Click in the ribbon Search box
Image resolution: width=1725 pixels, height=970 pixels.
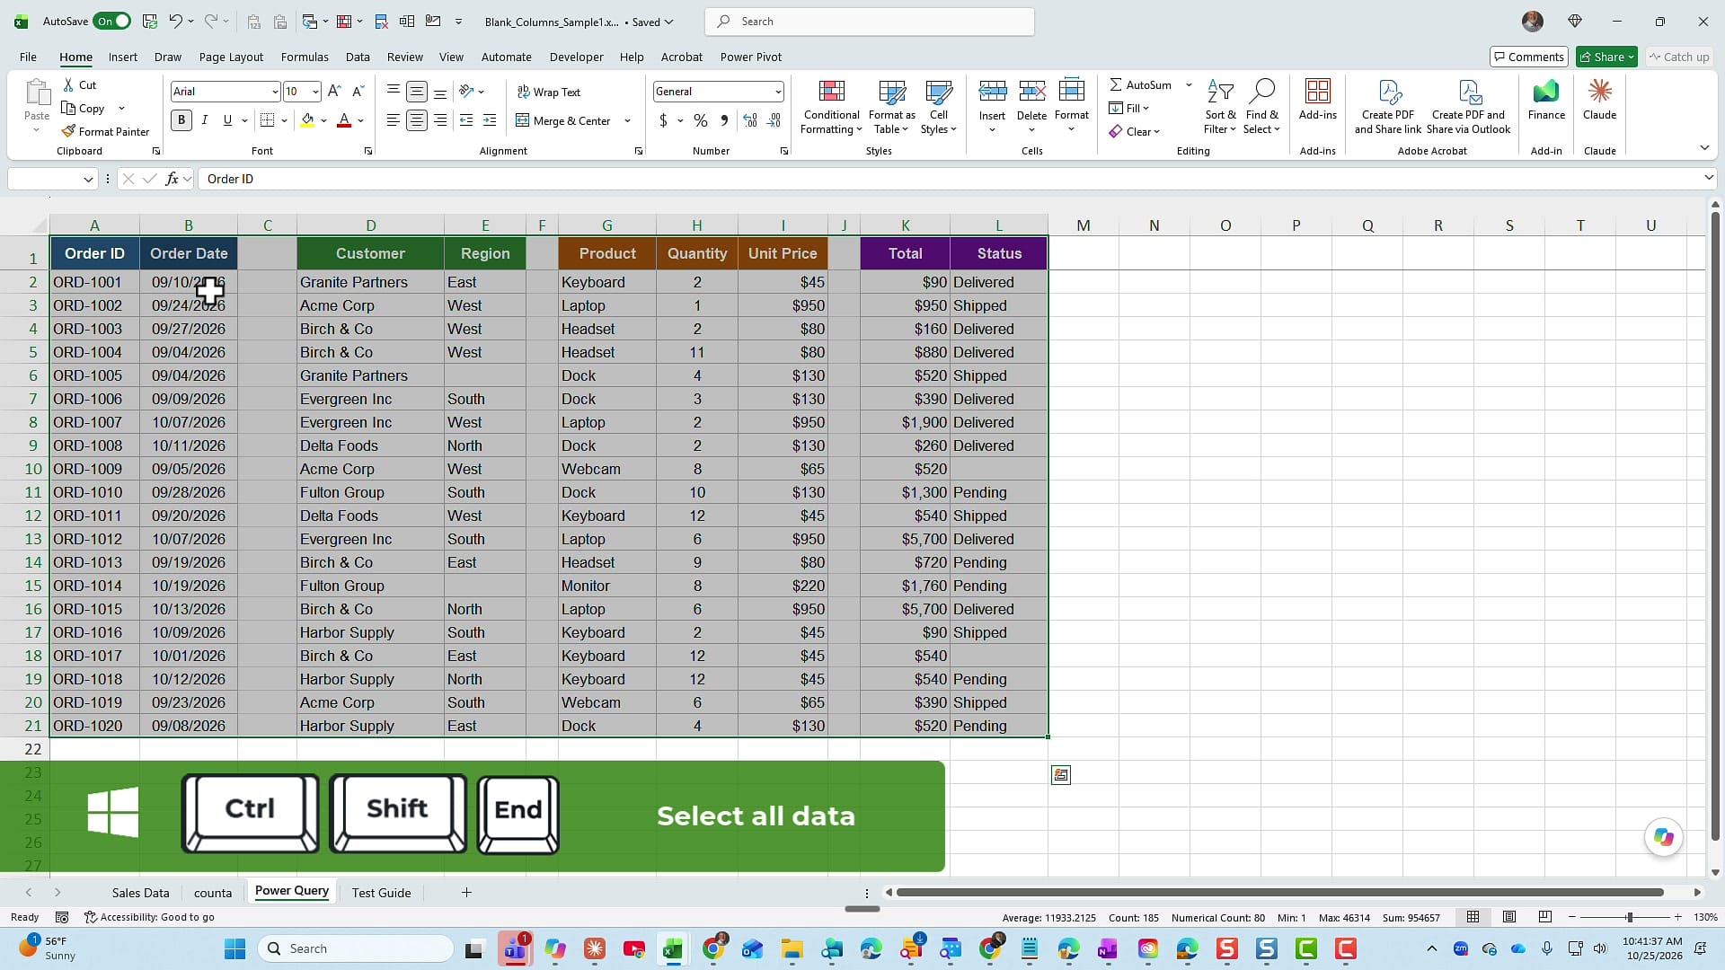869,22
